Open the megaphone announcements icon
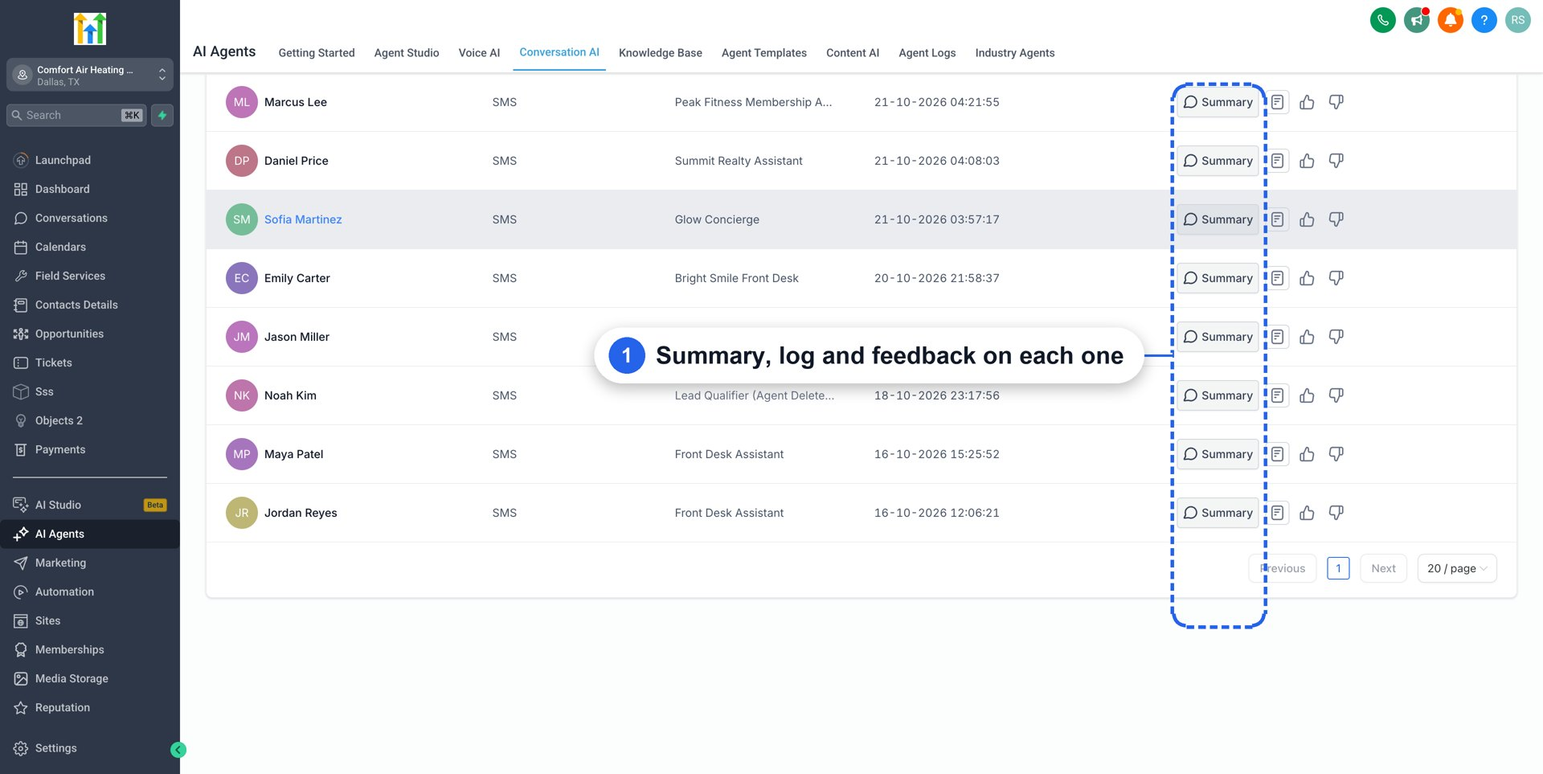 pyautogui.click(x=1416, y=20)
